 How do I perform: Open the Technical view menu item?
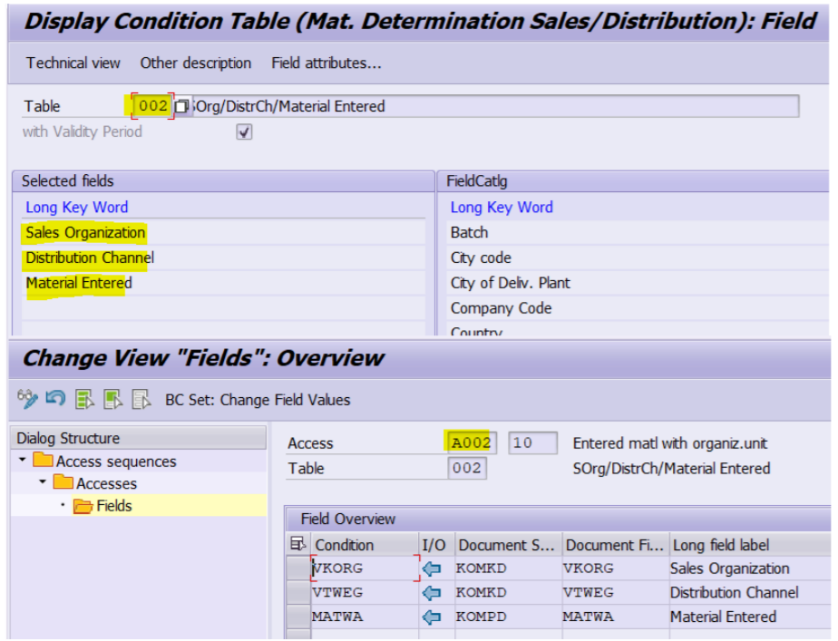73,63
